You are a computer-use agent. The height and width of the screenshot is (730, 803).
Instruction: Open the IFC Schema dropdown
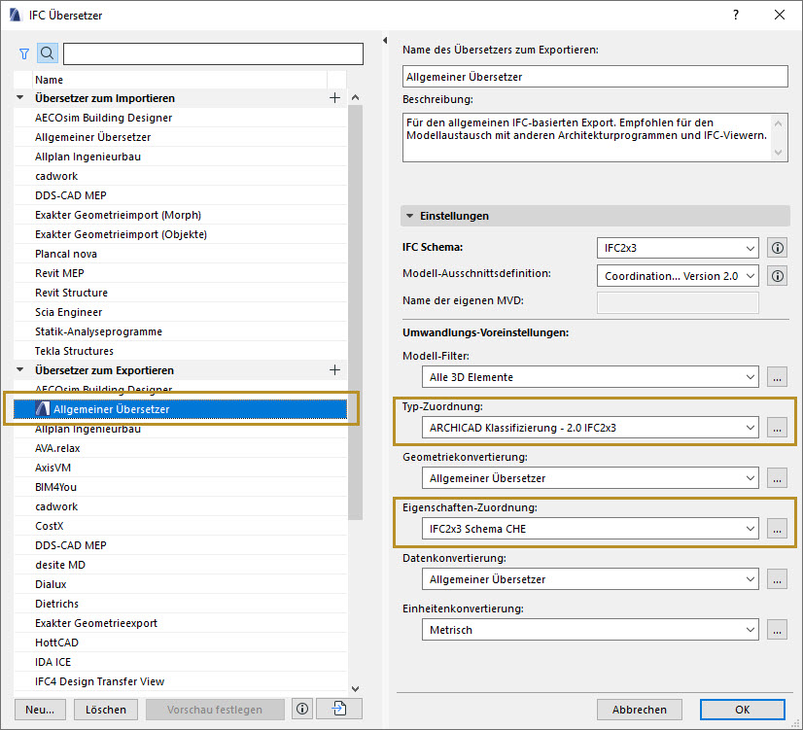tap(678, 248)
